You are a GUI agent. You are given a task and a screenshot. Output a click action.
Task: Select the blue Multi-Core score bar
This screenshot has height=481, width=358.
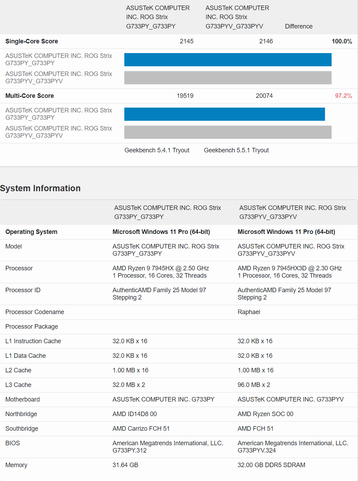[224, 114]
